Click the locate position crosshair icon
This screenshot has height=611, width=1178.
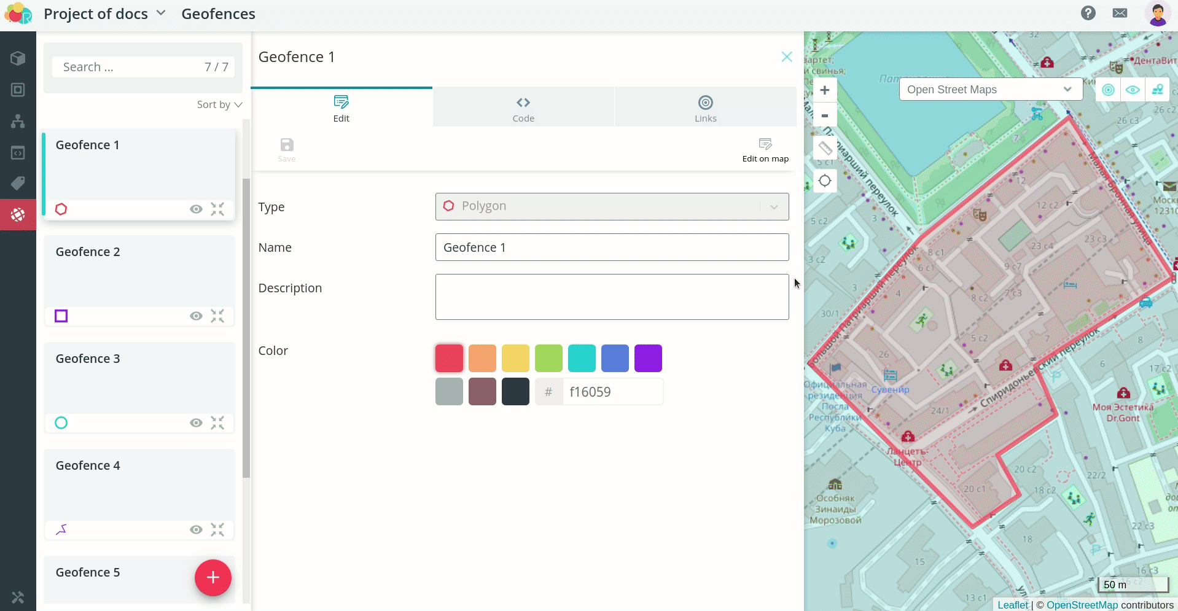pyautogui.click(x=825, y=181)
